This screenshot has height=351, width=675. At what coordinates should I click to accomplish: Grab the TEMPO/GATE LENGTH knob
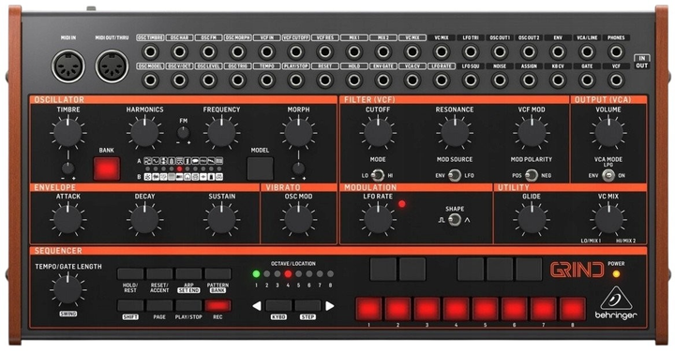68,289
